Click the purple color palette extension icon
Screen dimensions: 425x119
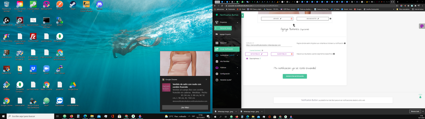click(x=422, y=26)
